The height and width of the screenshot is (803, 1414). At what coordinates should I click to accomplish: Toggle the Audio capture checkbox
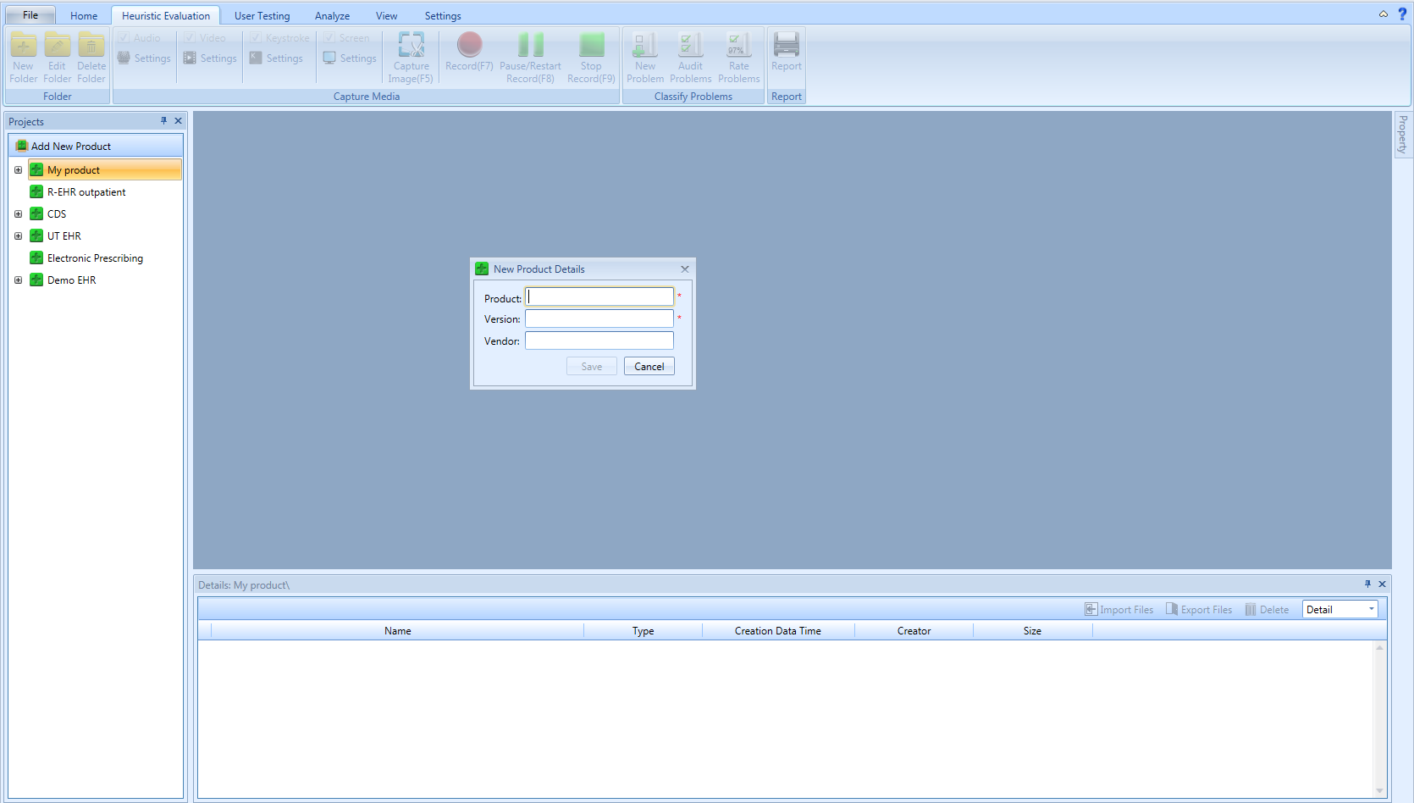tap(124, 38)
